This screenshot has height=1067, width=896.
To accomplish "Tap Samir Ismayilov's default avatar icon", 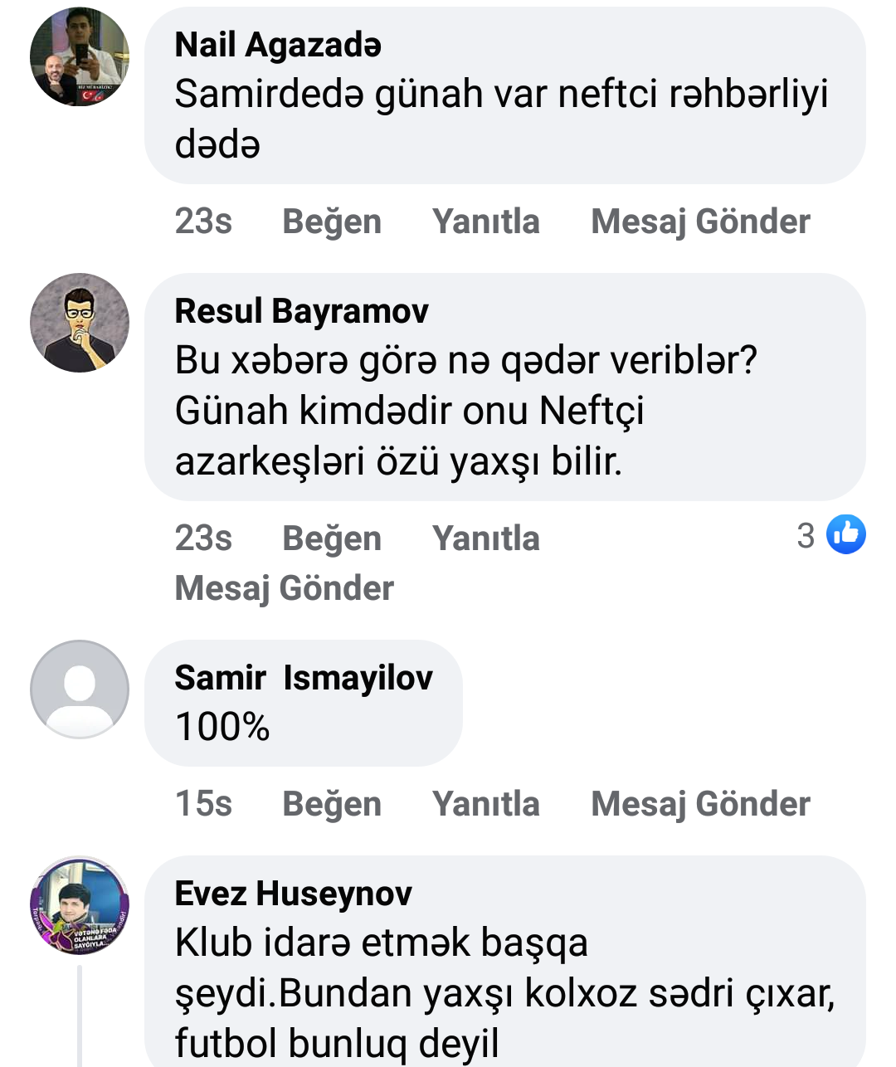I will pos(80,689).
